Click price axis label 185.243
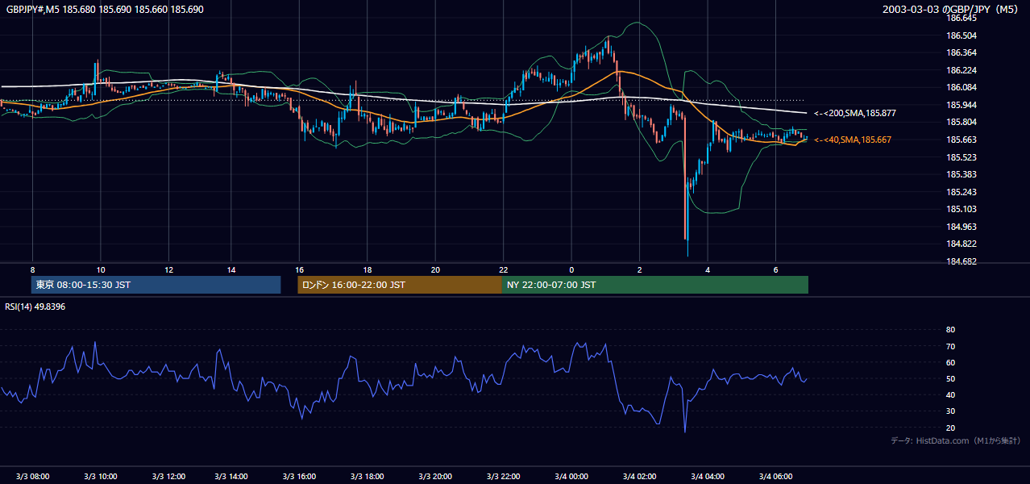The height and width of the screenshot is (484, 1030). (961, 192)
